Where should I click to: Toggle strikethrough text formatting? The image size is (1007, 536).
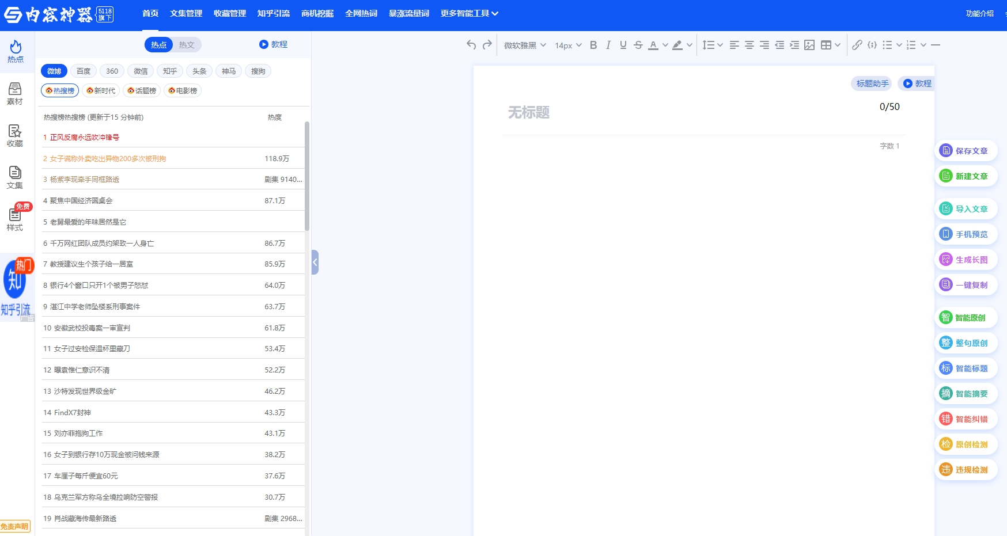click(x=638, y=45)
